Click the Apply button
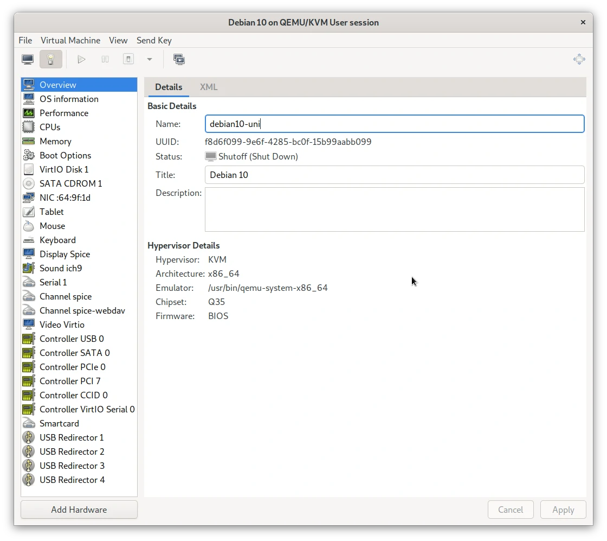Viewport: 607px width, 541px height. (563, 510)
